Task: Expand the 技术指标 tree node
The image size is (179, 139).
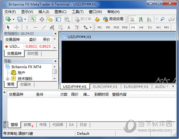Action: click(8, 79)
